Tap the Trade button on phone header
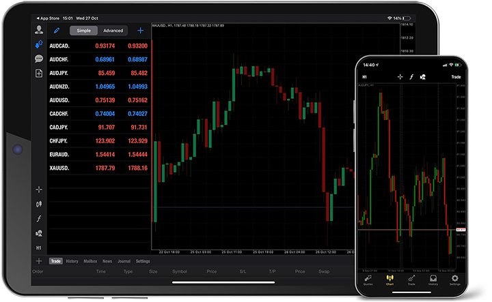 pos(456,77)
